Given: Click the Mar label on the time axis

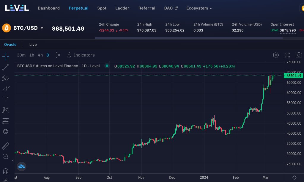Looking at the screenshot, I should (265, 177).
